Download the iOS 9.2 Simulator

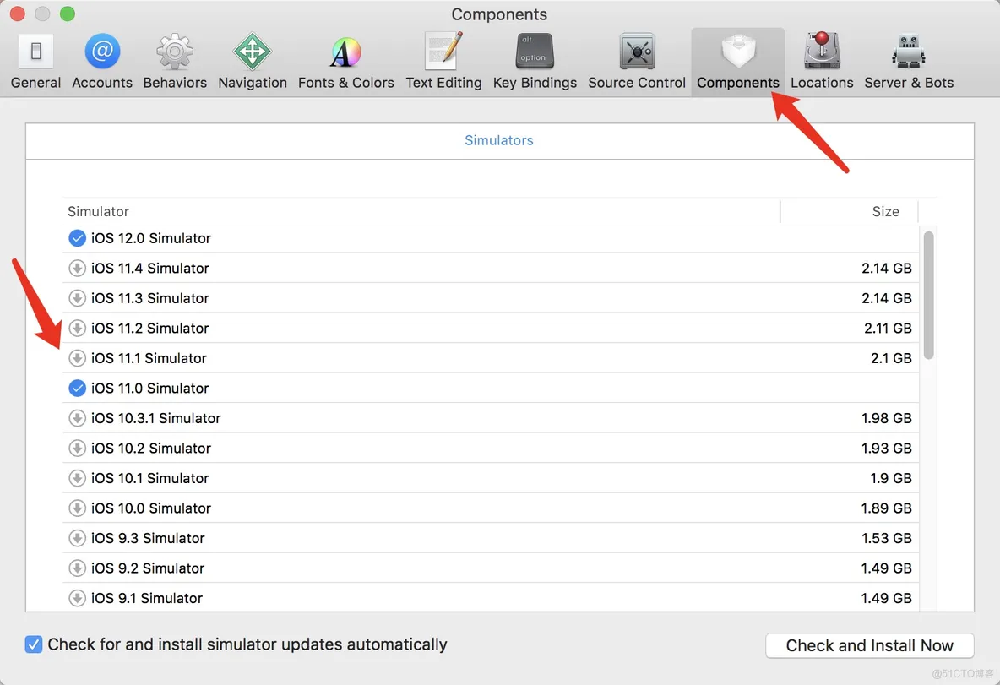click(77, 568)
